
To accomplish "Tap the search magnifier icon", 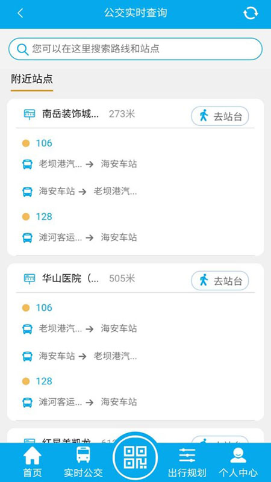I will pos(23,49).
